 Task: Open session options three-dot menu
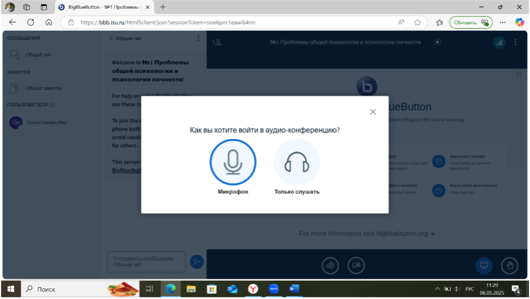(515, 42)
